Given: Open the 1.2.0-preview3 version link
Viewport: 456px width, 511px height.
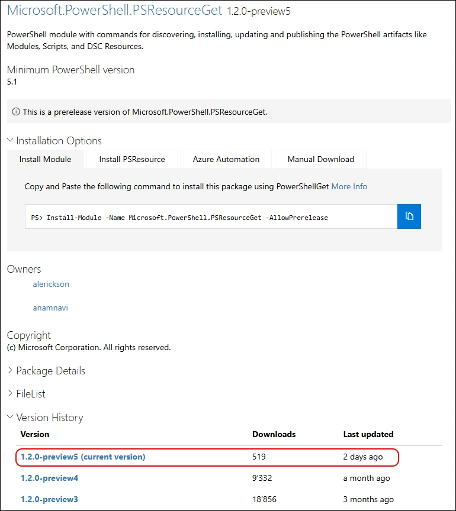Looking at the screenshot, I should (x=49, y=499).
